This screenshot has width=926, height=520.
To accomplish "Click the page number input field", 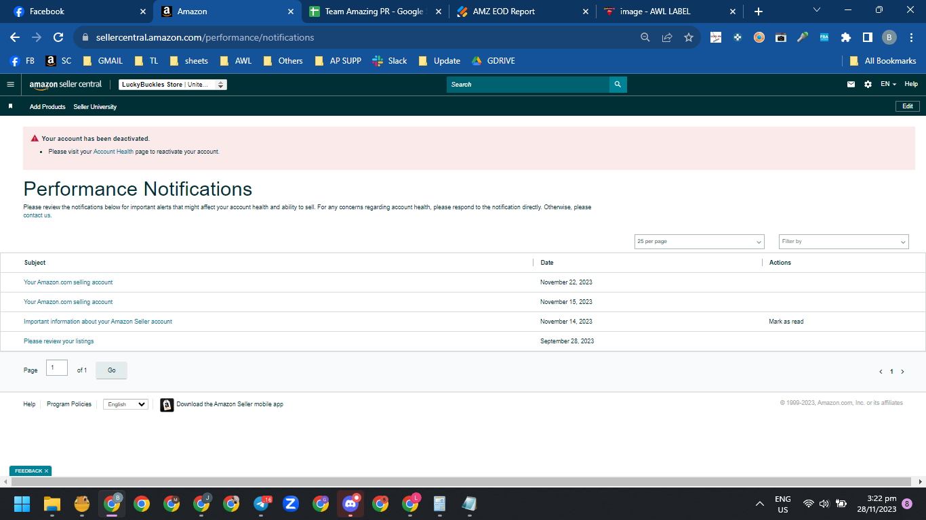I will pos(57,368).
